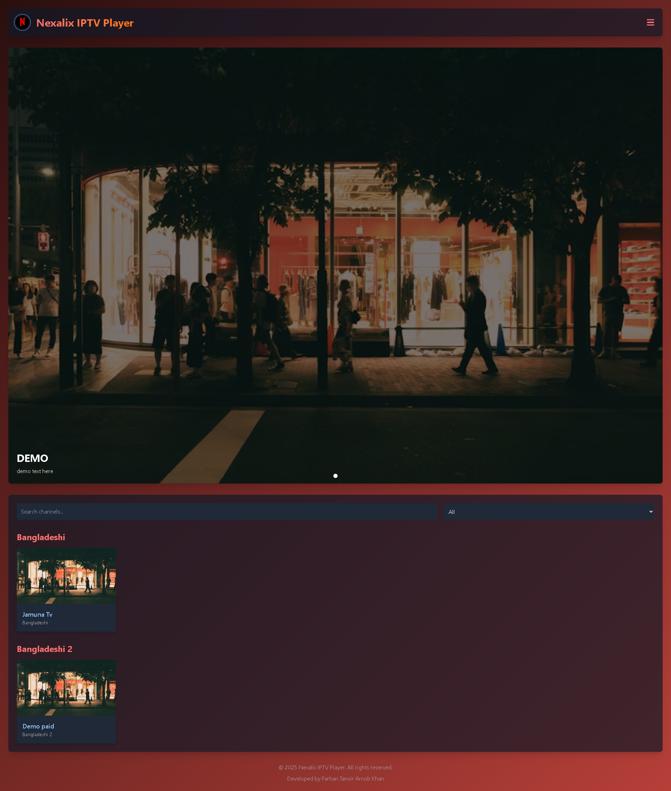Screen dimensions: 671x791
Task: Click the DEMO slide title text
Action: 33,458
